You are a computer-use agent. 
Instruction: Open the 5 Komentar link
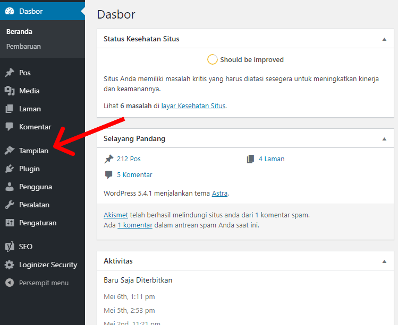click(x=134, y=175)
